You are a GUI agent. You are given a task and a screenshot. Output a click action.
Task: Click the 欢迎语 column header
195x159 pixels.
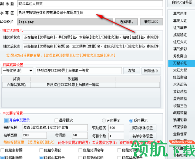[x=73, y=79]
